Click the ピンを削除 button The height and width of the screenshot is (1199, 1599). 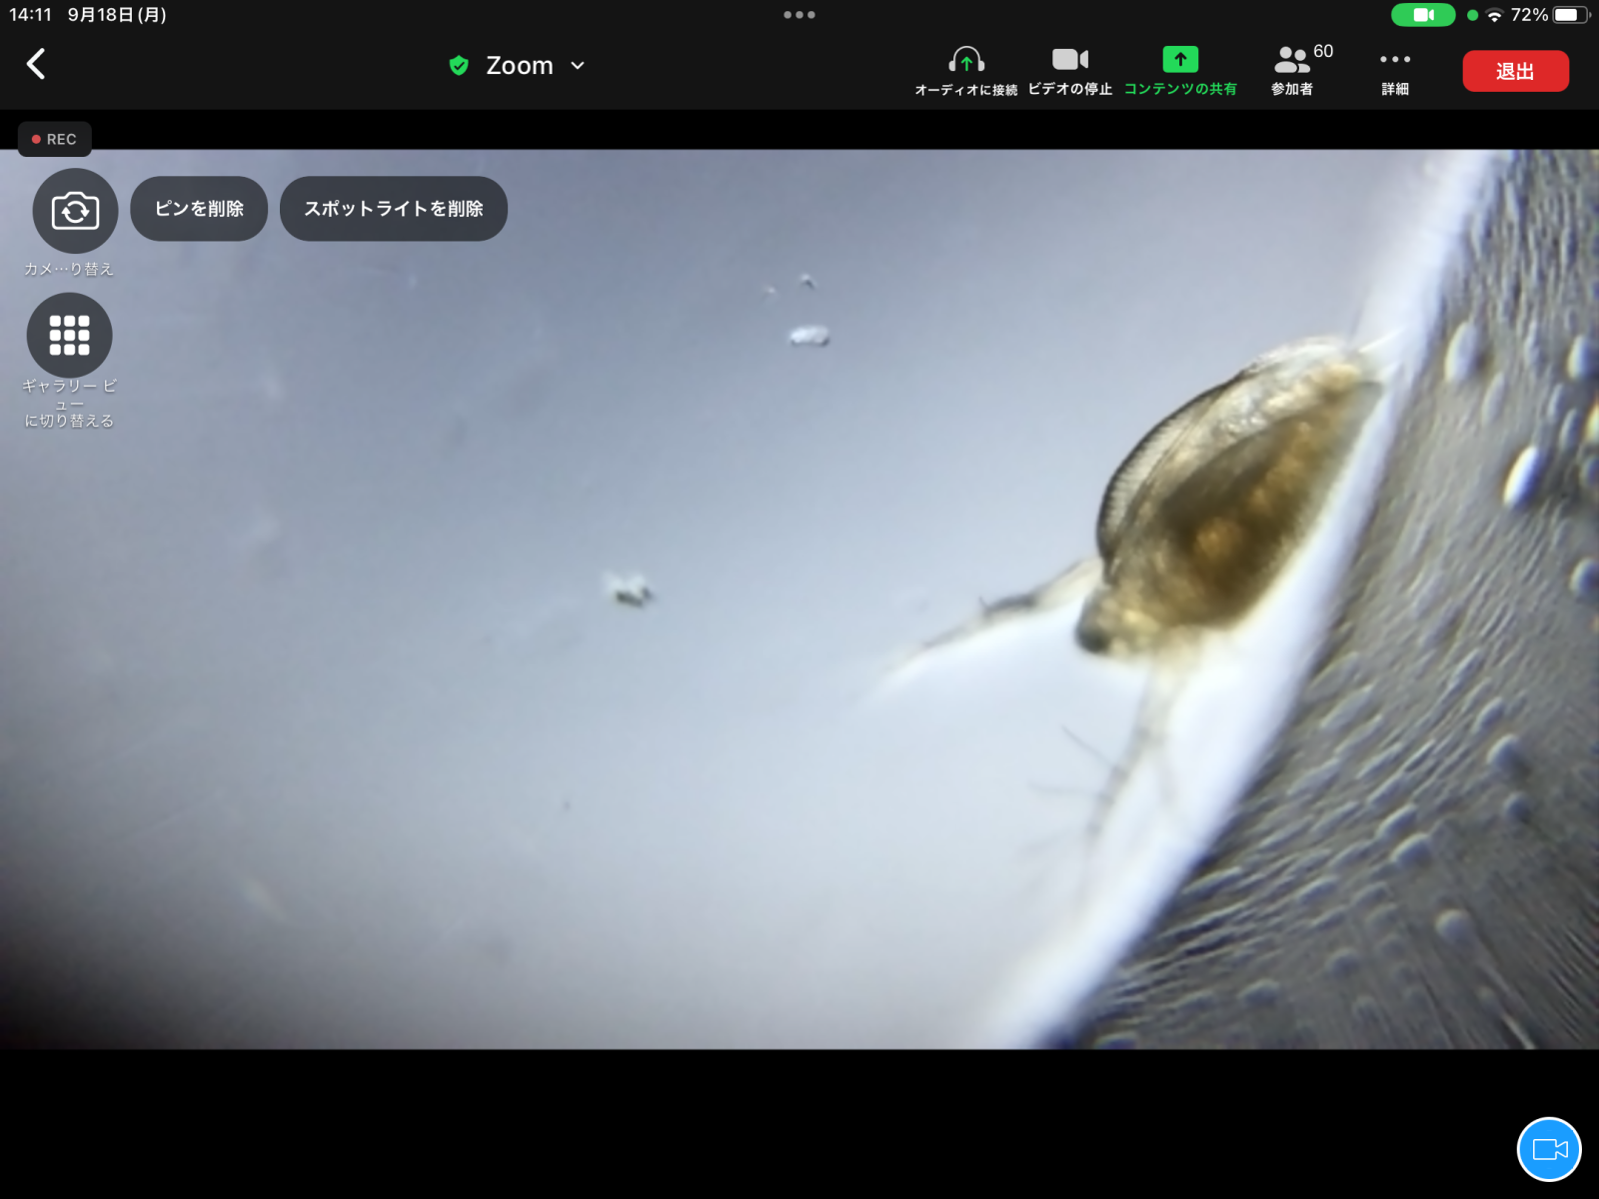tap(199, 209)
